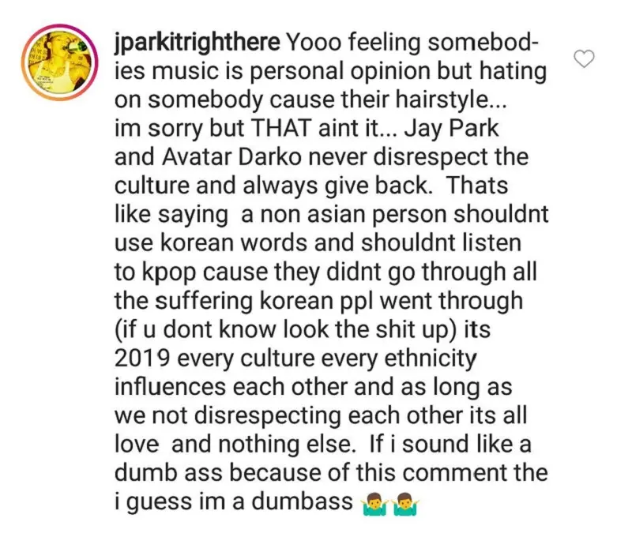View the story ring around the avatar

coord(60,62)
